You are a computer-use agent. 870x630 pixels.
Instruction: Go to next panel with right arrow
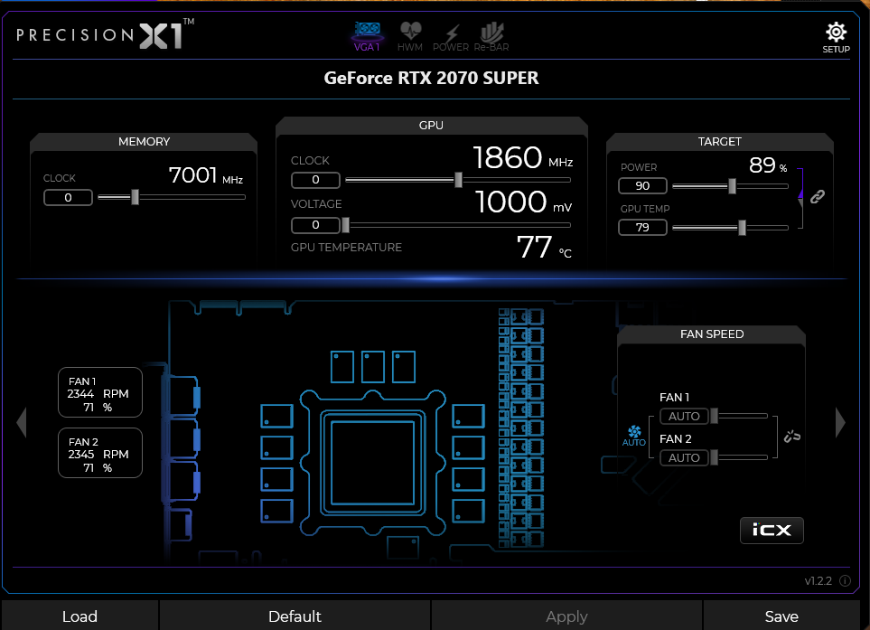(x=840, y=422)
